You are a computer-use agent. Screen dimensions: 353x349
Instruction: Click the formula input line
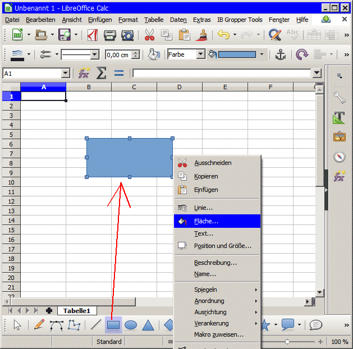click(222, 73)
